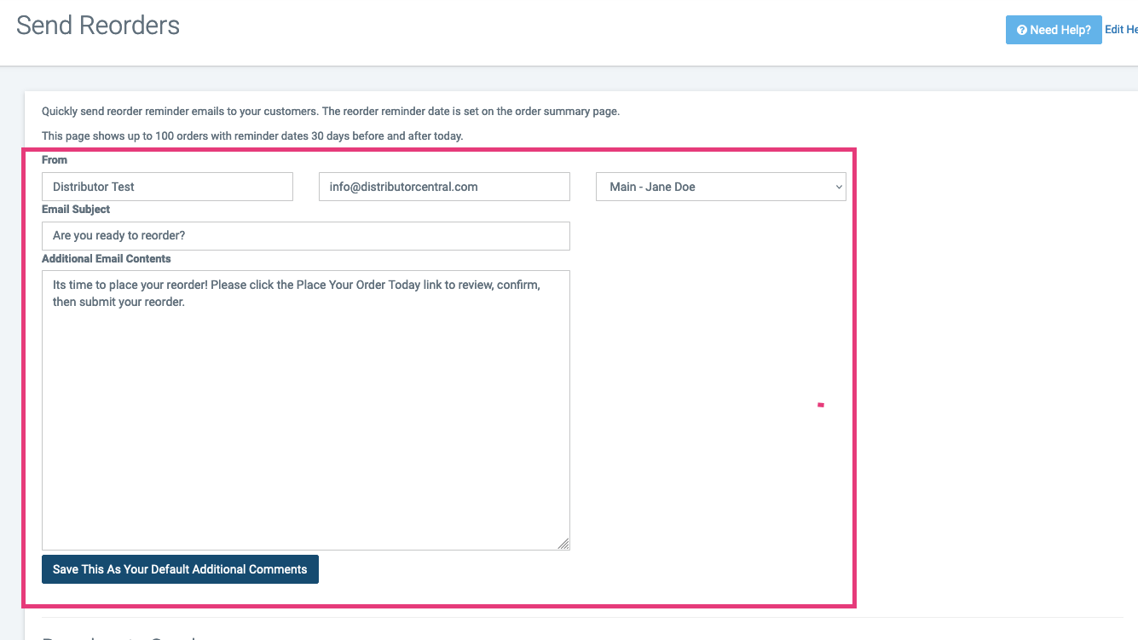Click the Email Subject label

click(76, 209)
